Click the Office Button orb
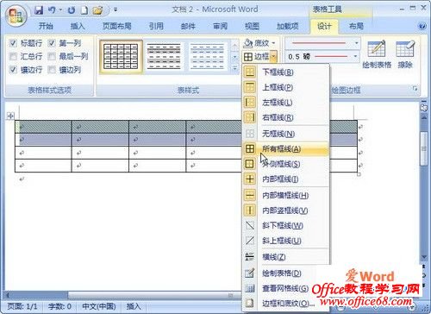This screenshot has height=314, width=431. tap(16, 16)
